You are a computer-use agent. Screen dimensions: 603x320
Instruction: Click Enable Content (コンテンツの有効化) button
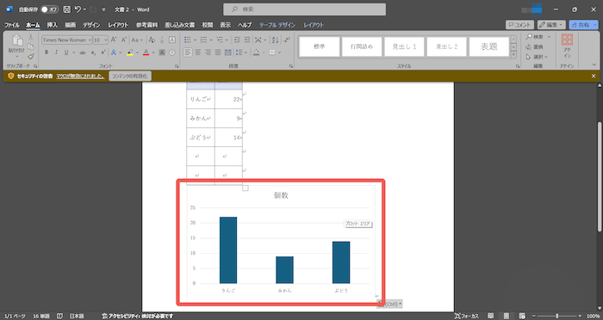click(130, 76)
